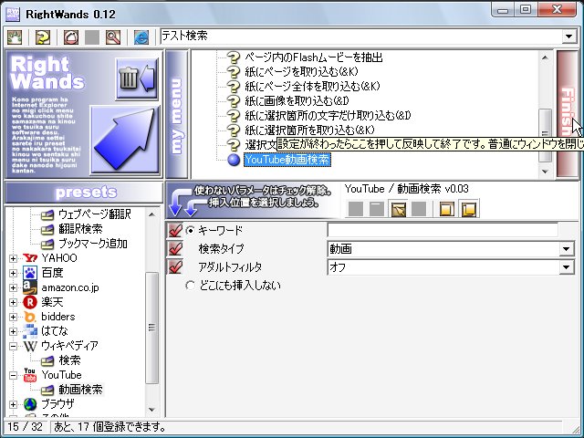Image resolution: width=584 pixels, height=438 pixels.
Task: Click the cursor-arrow icon under YouTube title
Action: [x=398, y=209]
